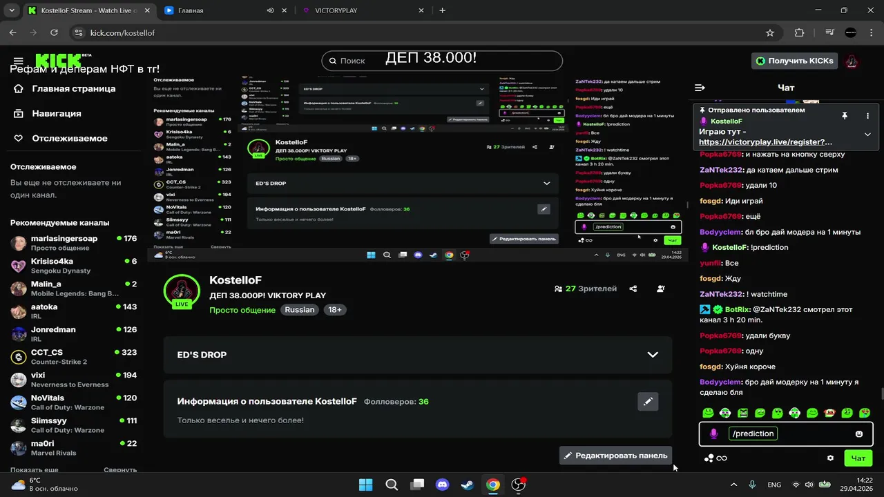Select the angry green square emote
The image size is (884, 497).
(x=742, y=413)
